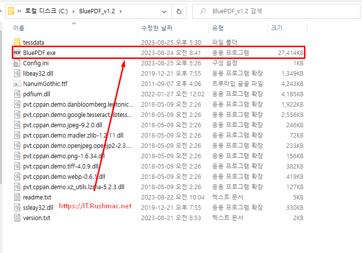Expand chevron after 로컬 디스크 (C:)
Viewport: 362px width, 253px height.
73,11
